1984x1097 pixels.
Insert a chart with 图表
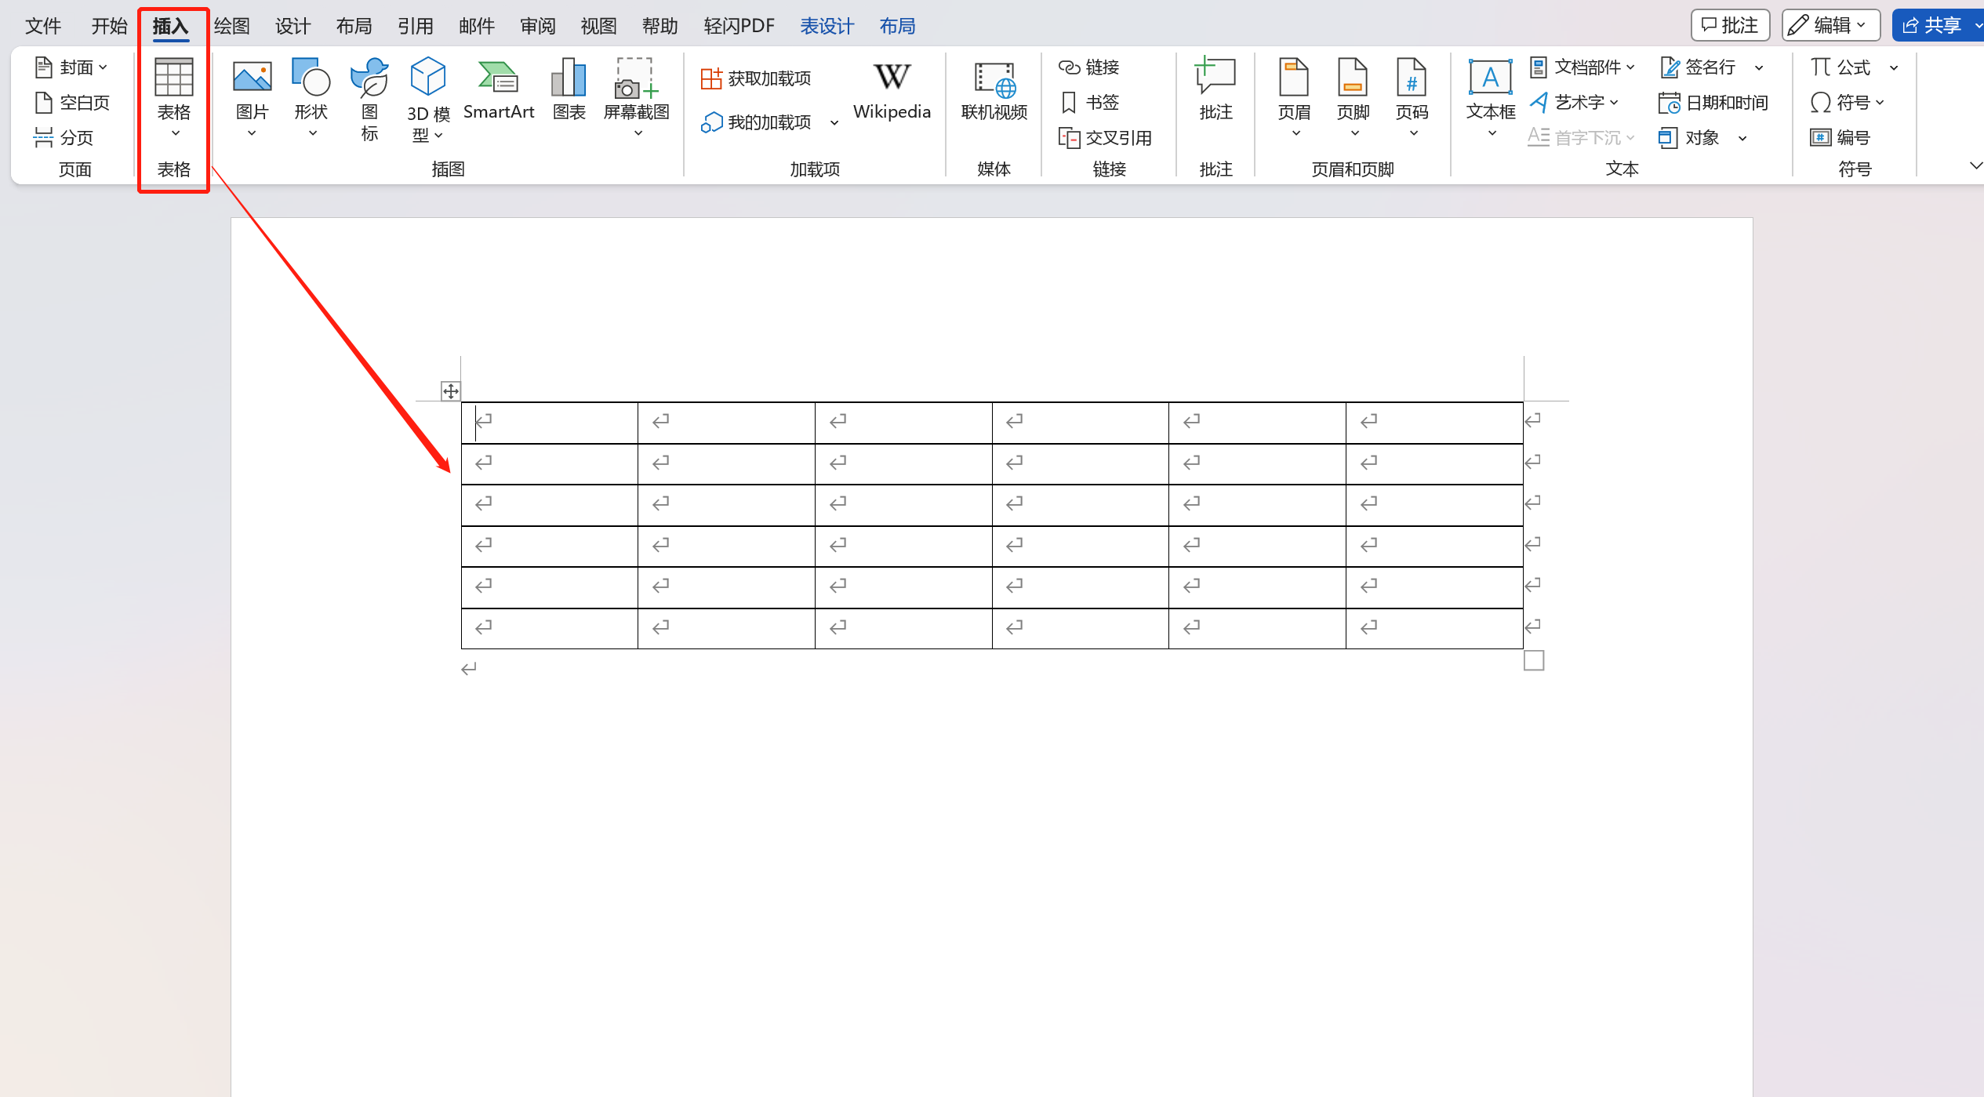click(x=569, y=89)
